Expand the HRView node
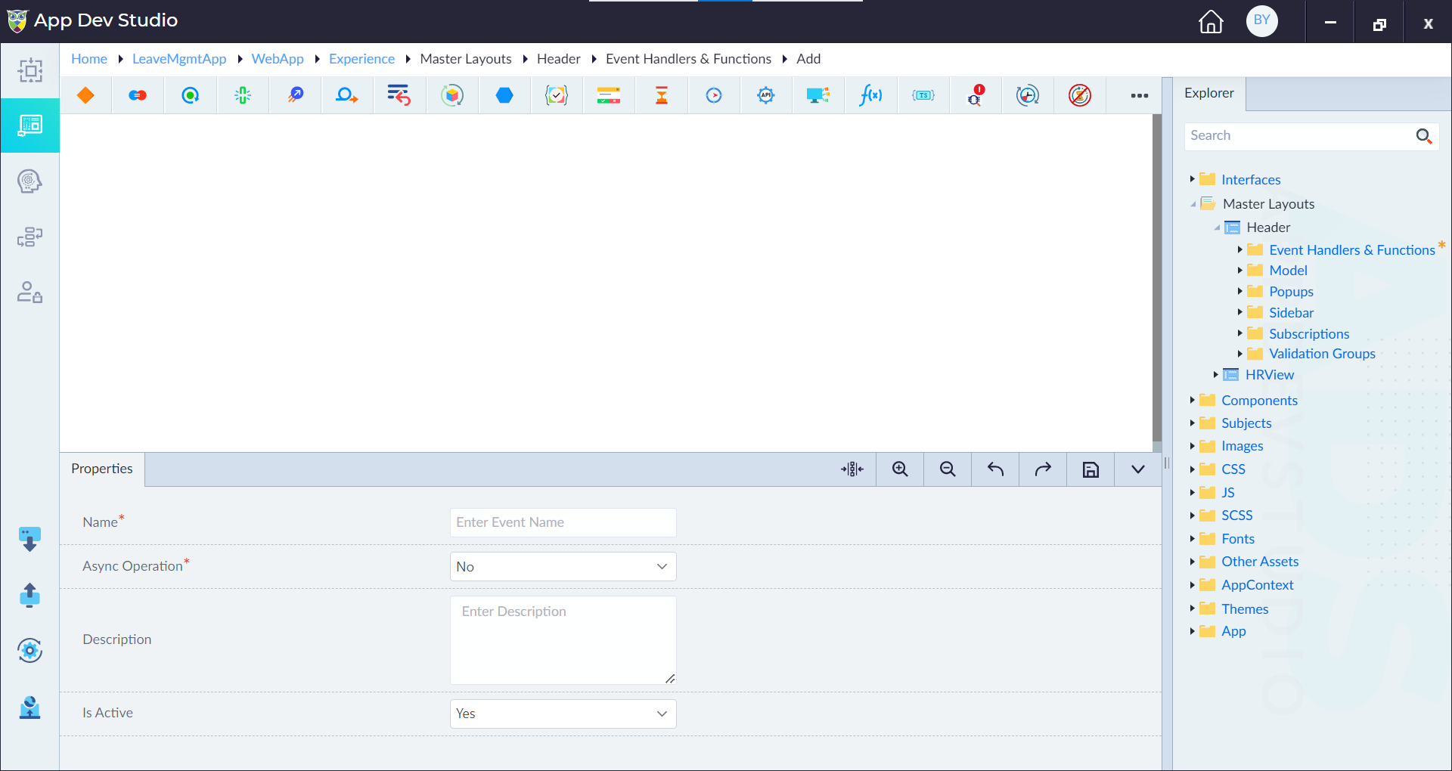Screen dimensions: 1452x771 tap(1216, 375)
